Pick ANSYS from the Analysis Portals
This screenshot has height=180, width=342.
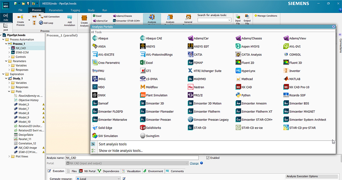[147, 46]
